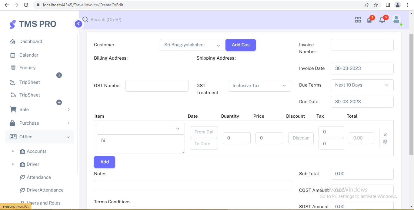
Task: Click the Invoice Number input field
Action: (x=362, y=45)
